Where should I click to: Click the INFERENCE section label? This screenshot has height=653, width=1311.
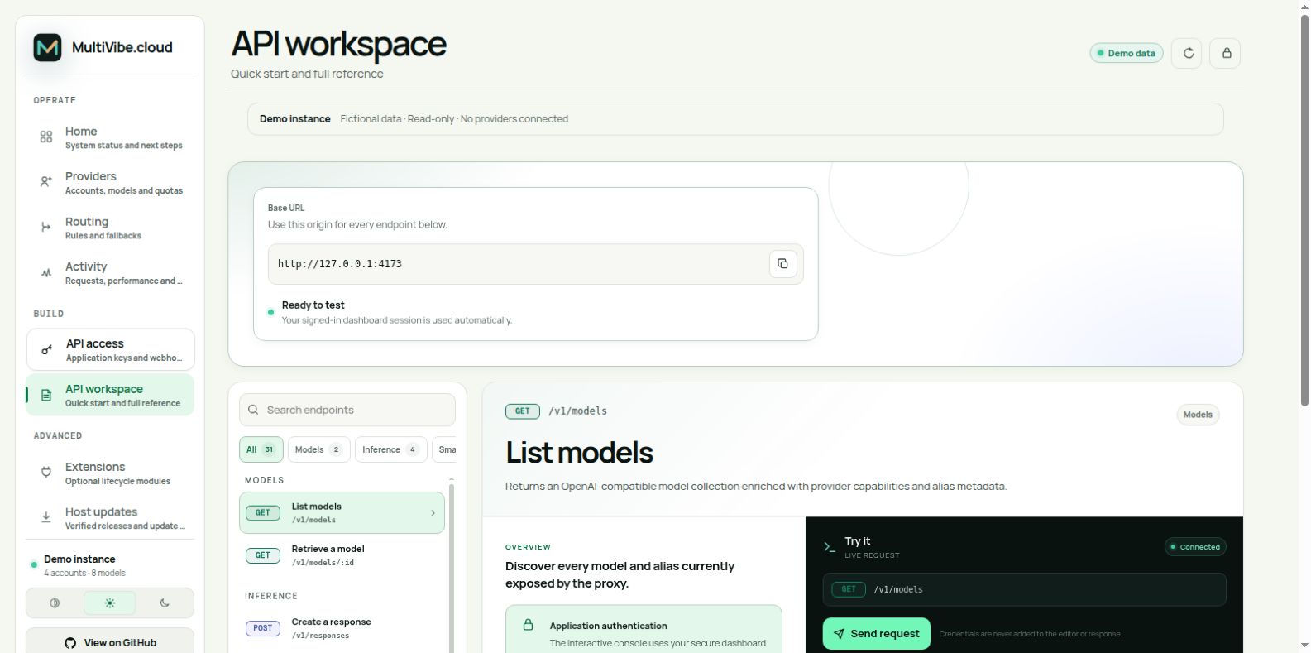(270, 596)
